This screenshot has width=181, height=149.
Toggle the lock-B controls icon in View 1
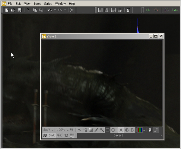(x=85, y=130)
